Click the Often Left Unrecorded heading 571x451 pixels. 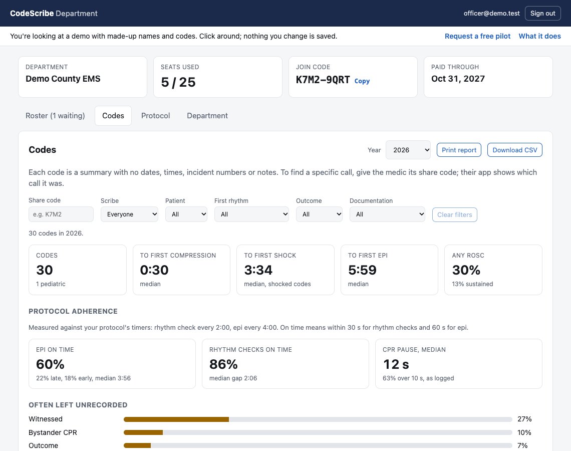coord(78,405)
